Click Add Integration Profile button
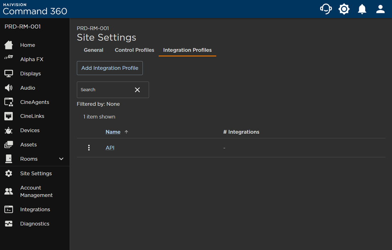 pyautogui.click(x=110, y=68)
